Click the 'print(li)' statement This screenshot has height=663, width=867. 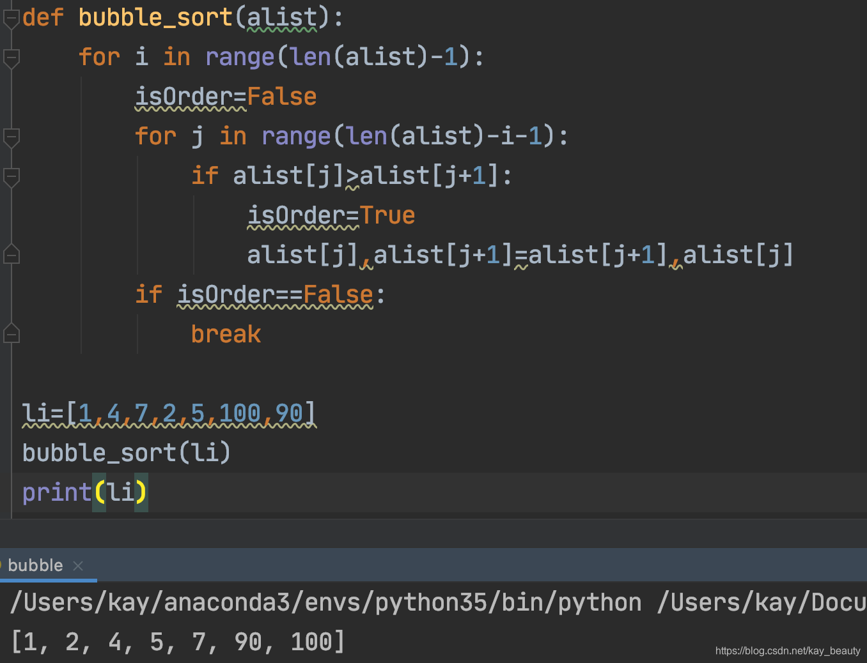(85, 492)
